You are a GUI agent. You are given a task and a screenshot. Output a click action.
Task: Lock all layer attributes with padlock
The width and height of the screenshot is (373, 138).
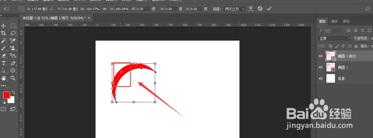pos(356,46)
